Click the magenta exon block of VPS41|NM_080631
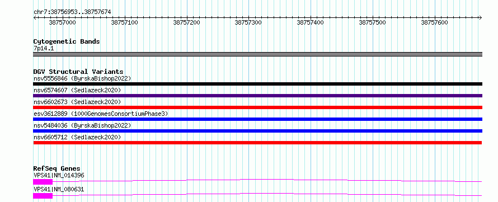 pos(43,196)
